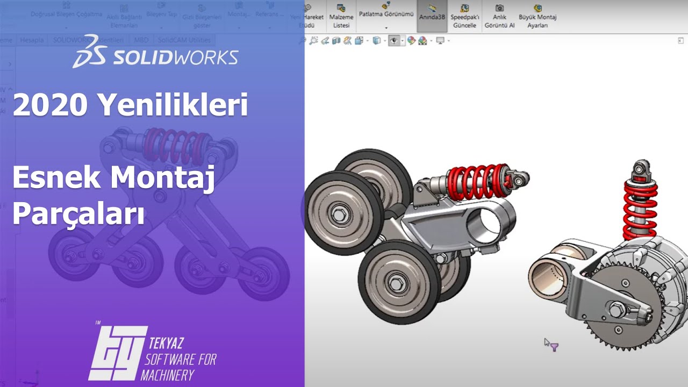Select the Zoom to Area magnifier icon
This screenshot has height=387, width=688.
[x=314, y=40]
